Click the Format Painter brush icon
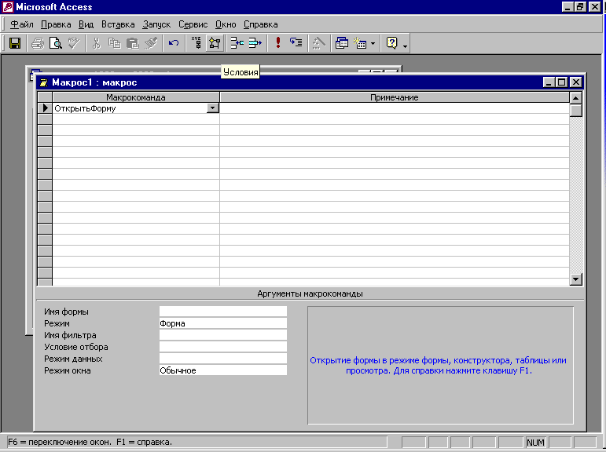The width and height of the screenshot is (606, 452). (x=151, y=43)
